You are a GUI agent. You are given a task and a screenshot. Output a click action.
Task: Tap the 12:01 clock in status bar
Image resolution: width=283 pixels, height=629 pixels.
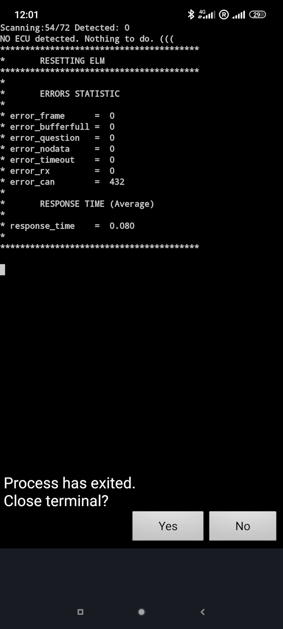(x=27, y=15)
